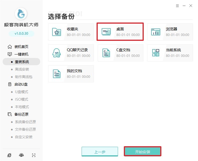Screen dimensions: 198x161
Task: Click the 极客狗装机大师 title text
Action: (21, 25)
